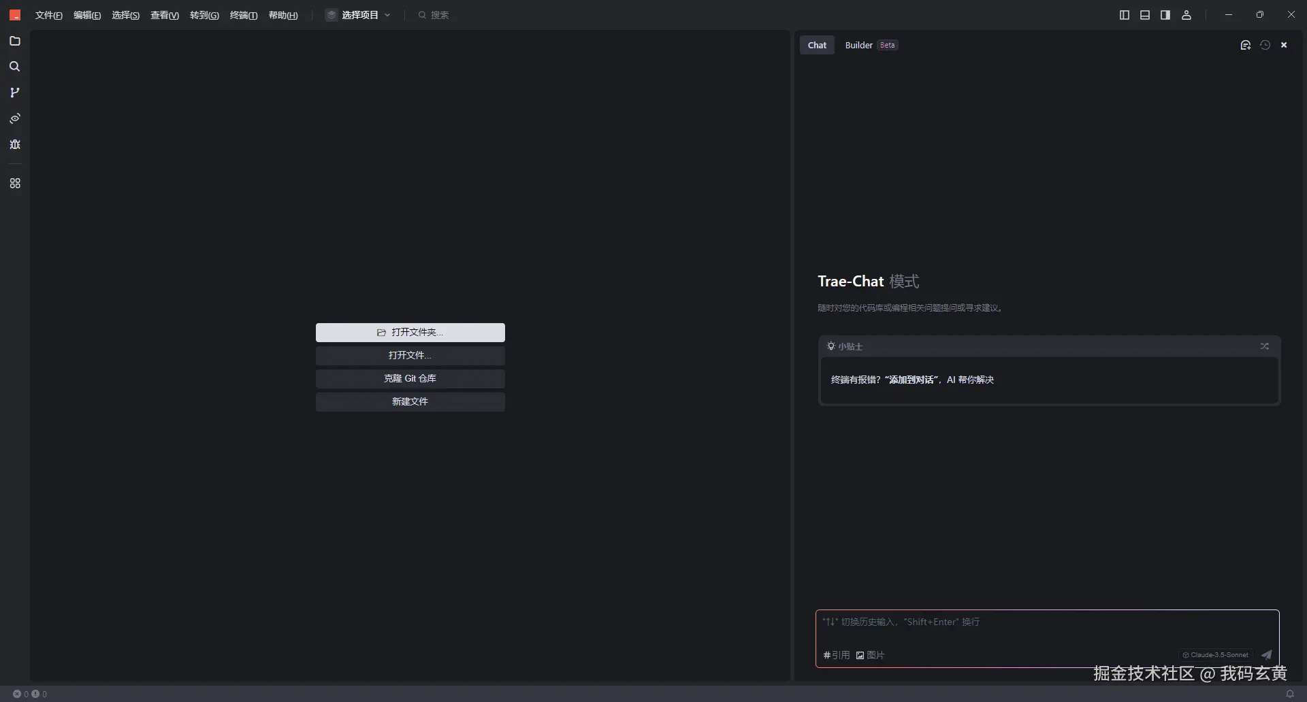Focus the 搜索 box in title bar

click(434, 15)
